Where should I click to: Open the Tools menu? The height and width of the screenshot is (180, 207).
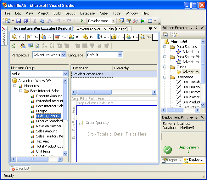[x=117, y=13]
